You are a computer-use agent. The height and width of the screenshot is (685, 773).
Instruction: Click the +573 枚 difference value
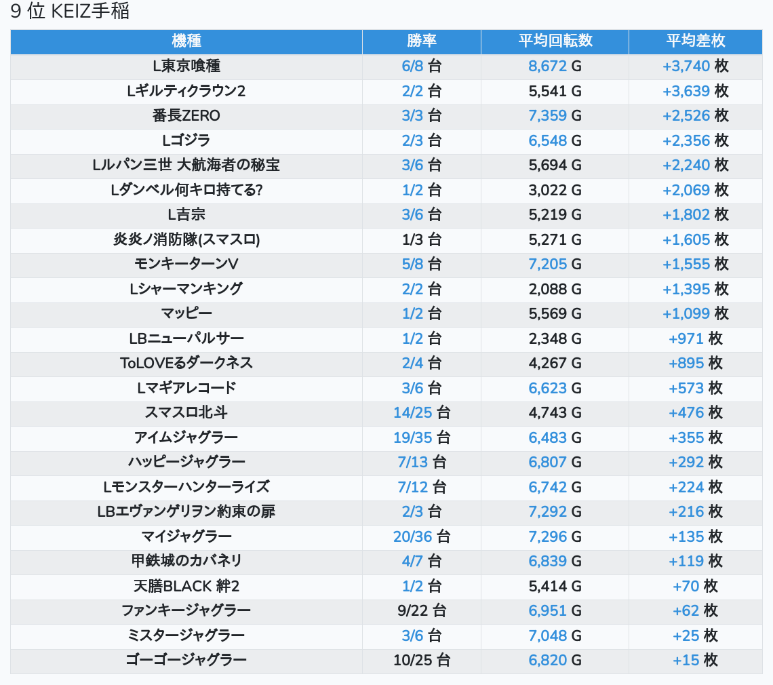coord(696,388)
